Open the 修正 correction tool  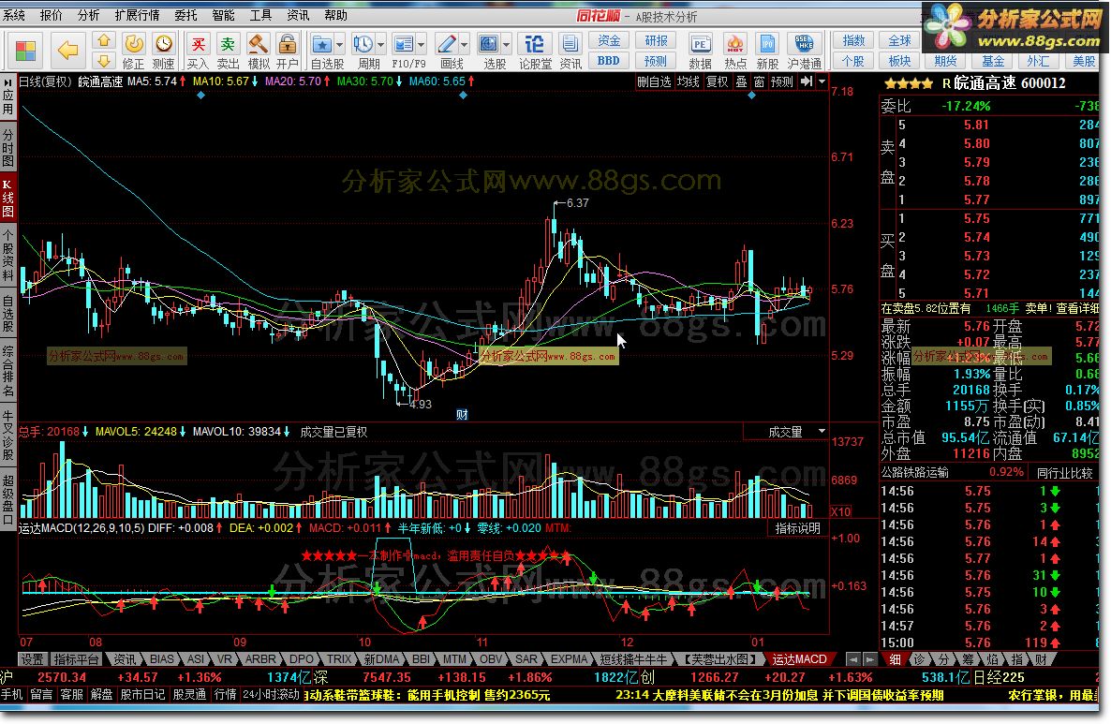click(x=133, y=51)
